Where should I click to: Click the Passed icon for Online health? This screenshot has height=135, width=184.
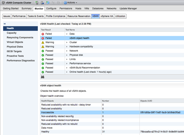click(43, 72)
